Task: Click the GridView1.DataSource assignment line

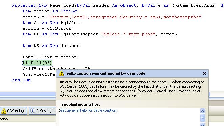Action: tap(57, 69)
